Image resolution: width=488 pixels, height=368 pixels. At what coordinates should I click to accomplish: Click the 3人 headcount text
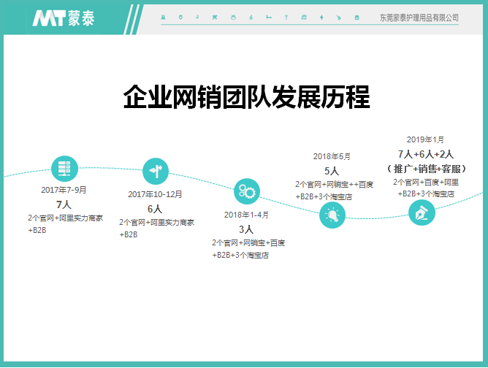coord(246,229)
